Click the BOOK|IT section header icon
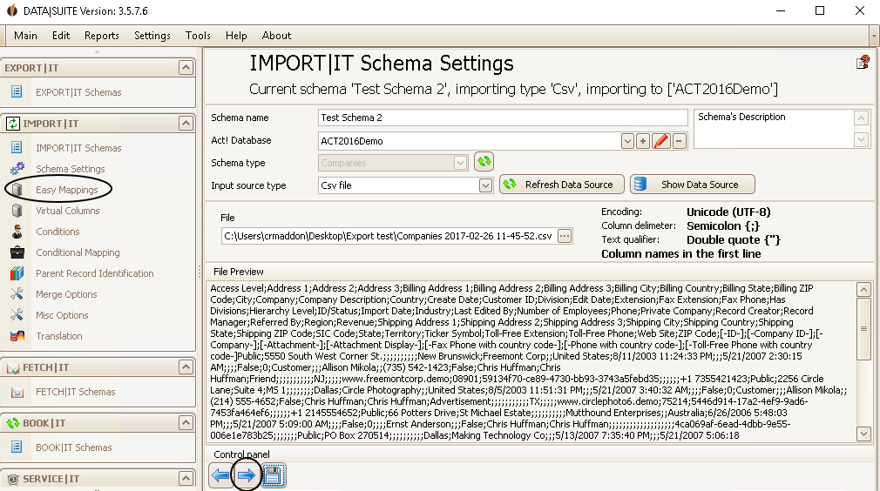 12,423
